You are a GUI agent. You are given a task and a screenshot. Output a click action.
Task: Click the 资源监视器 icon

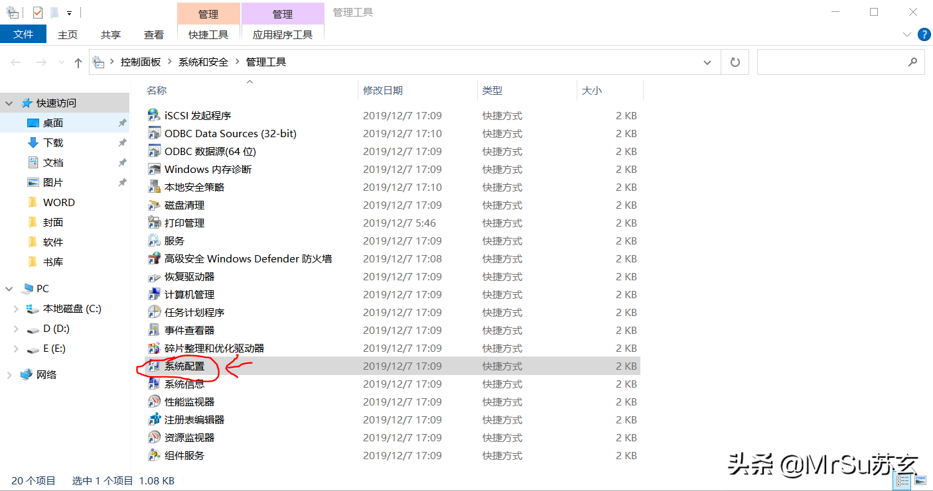coord(154,437)
